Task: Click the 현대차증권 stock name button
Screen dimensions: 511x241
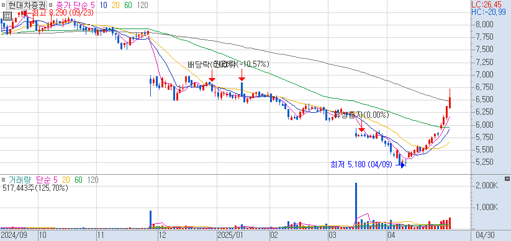Action: tap(27, 5)
